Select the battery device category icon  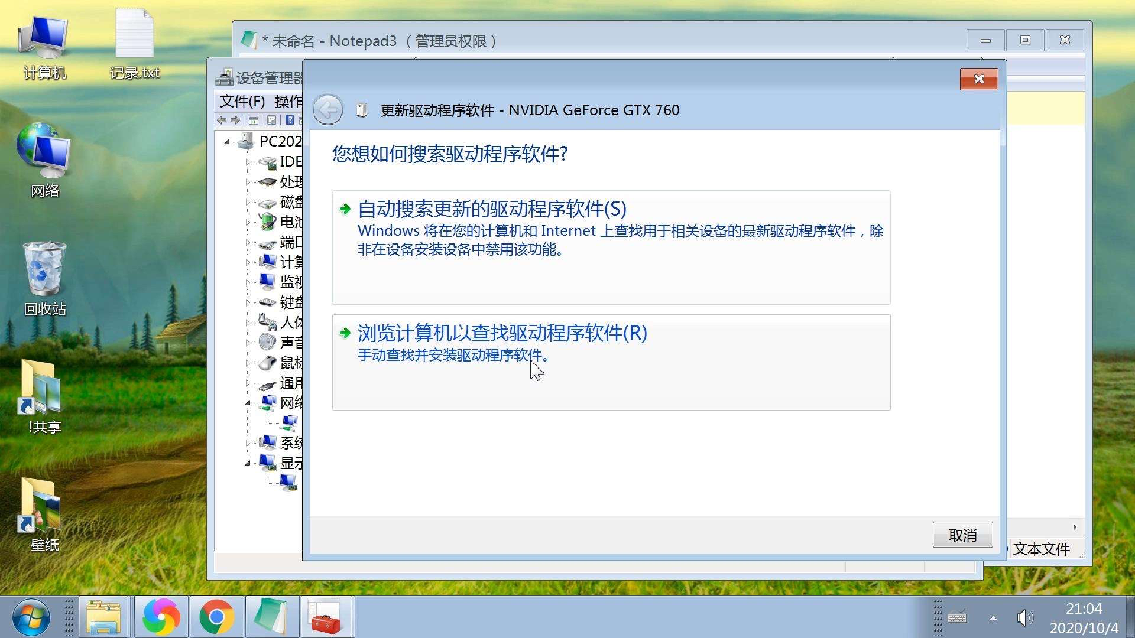click(267, 222)
